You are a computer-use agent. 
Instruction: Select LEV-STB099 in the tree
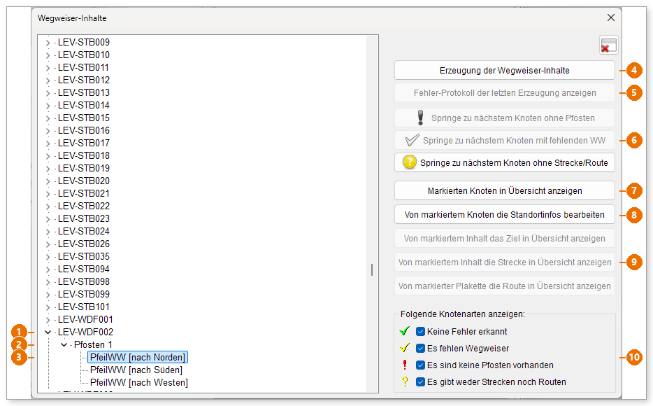coord(84,294)
